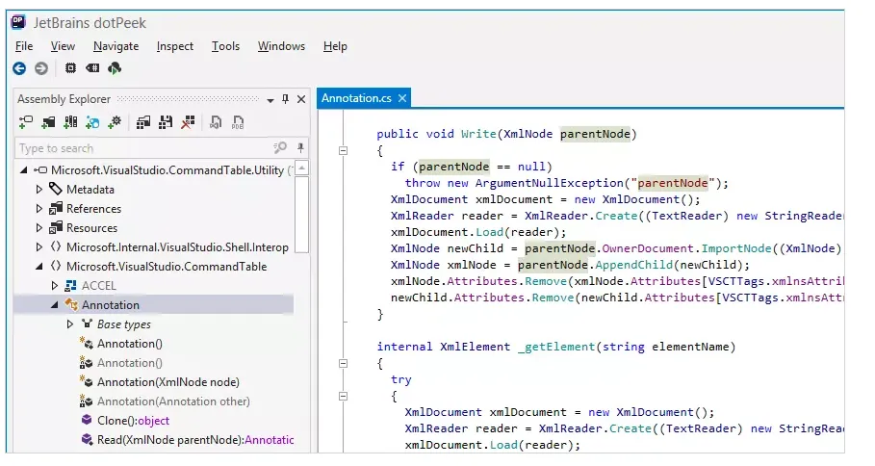The height and width of the screenshot is (466, 875).
Task: Select the Clone():object method
Action: [133, 421]
